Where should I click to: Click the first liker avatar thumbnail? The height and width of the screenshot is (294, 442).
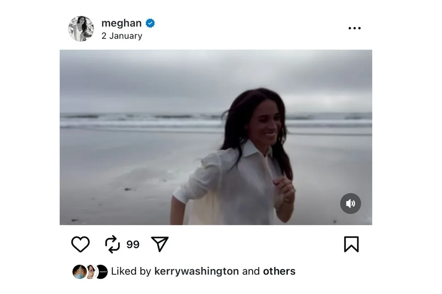[79, 271]
